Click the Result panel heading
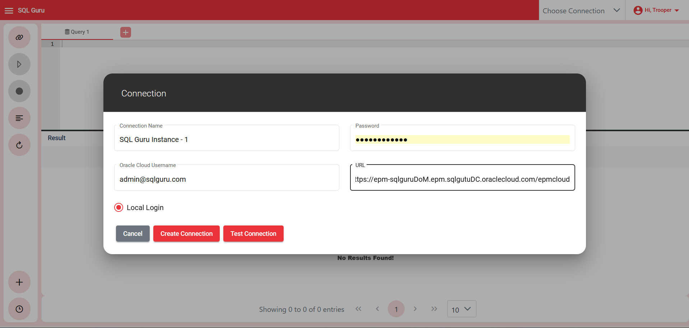 pyautogui.click(x=57, y=138)
